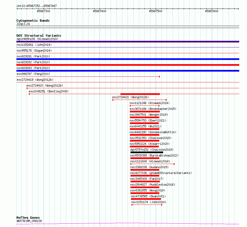Select the purple dgv2469n106 variant bar
The height and width of the screenshot is (227, 247).
coord(128,42)
